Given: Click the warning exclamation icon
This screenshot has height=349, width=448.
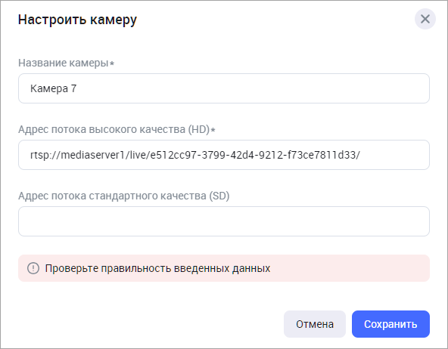Looking at the screenshot, I should click(33, 268).
